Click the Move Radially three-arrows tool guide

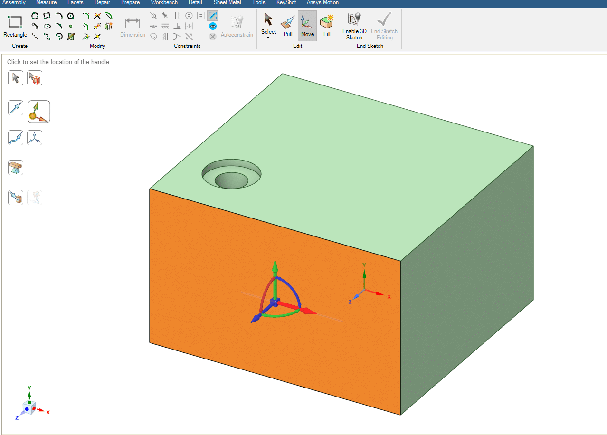[x=35, y=138]
